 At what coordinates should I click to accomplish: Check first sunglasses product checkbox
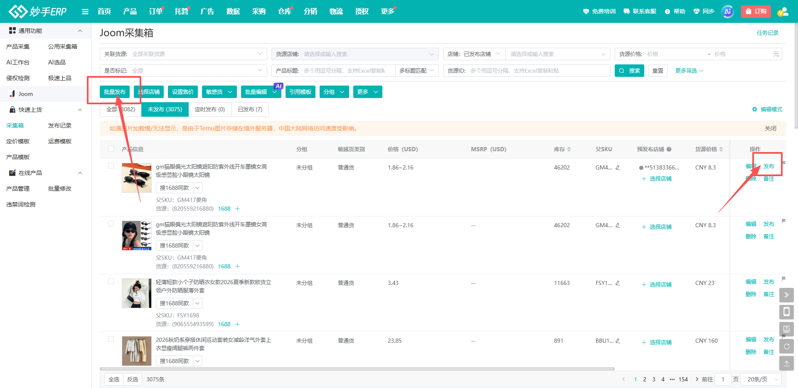111,166
